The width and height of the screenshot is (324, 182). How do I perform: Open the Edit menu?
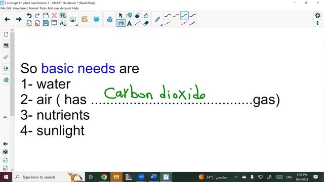tap(9, 8)
